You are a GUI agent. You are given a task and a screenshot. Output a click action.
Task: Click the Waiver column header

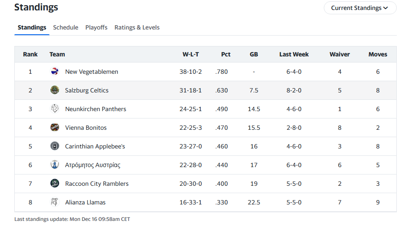339,54
